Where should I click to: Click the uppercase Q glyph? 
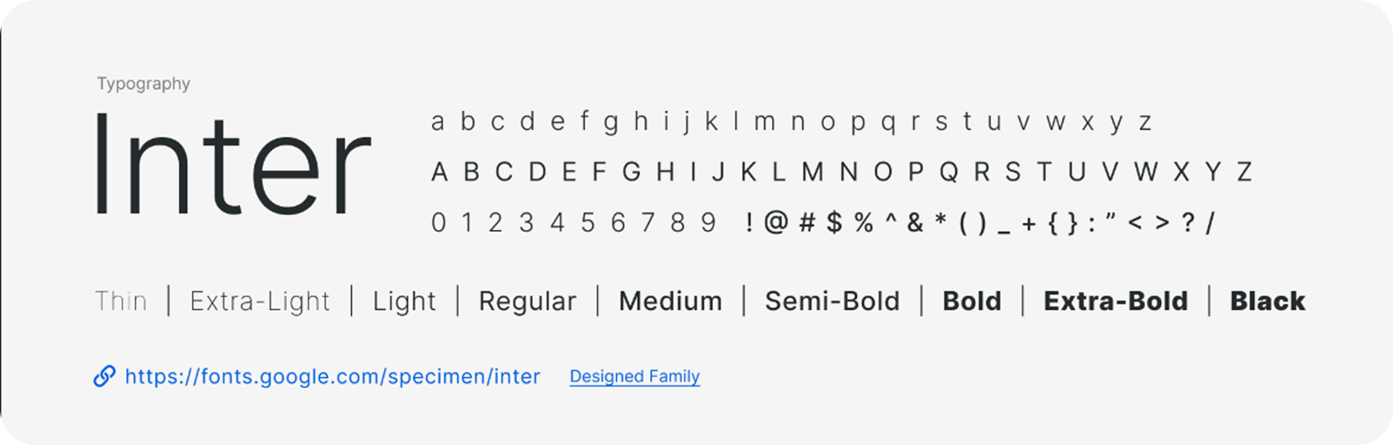pos(949,173)
